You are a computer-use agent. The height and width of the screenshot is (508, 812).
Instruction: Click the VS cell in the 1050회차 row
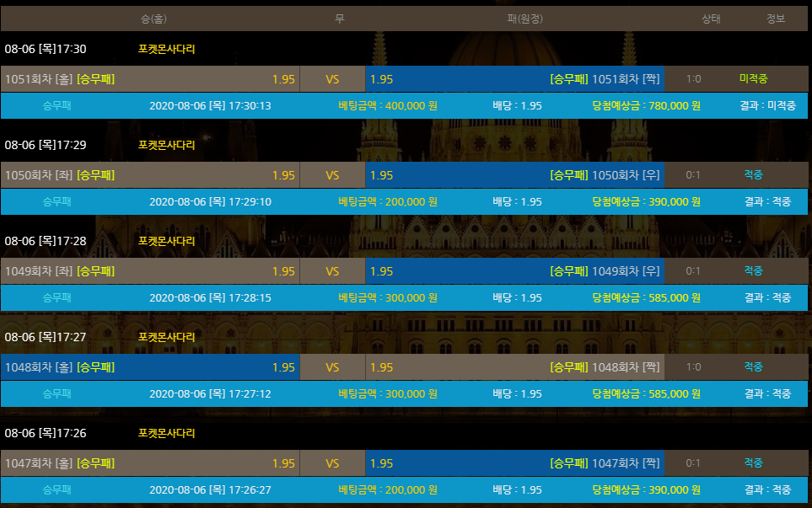[332, 175]
